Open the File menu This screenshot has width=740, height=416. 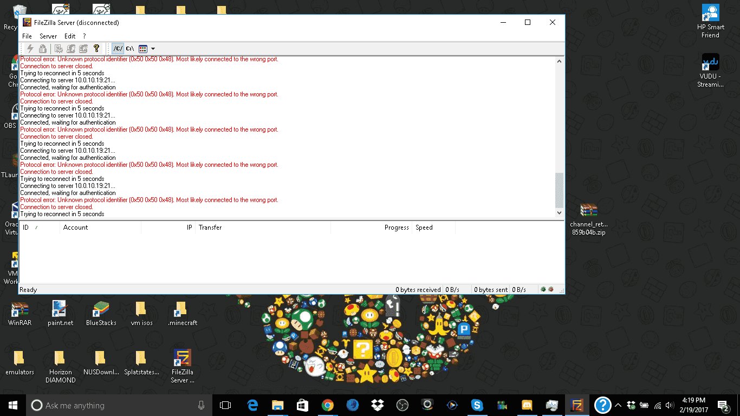click(27, 36)
